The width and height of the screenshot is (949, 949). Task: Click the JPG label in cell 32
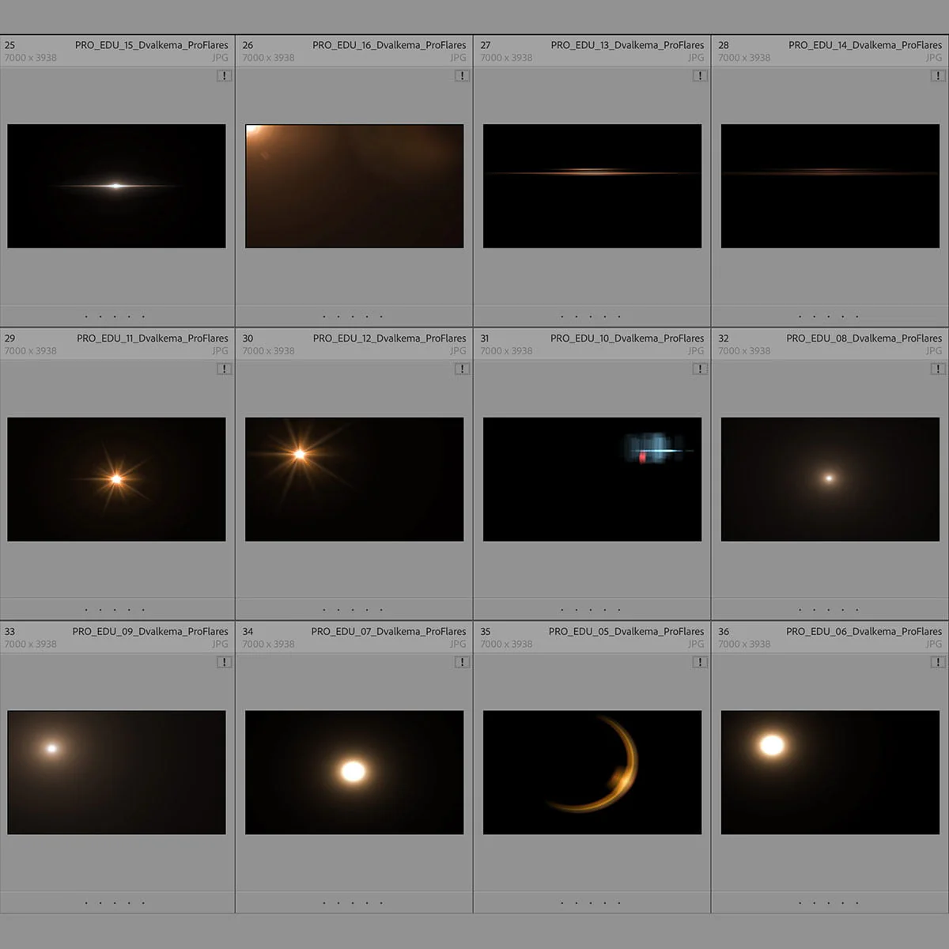(x=934, y=351)
